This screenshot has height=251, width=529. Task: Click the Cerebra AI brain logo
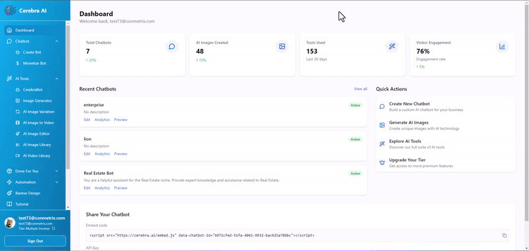11,10
